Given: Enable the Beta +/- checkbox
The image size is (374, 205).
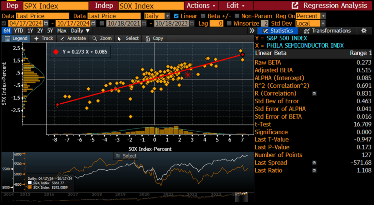Looking at the screenshot, I should [x=203, y=16].
